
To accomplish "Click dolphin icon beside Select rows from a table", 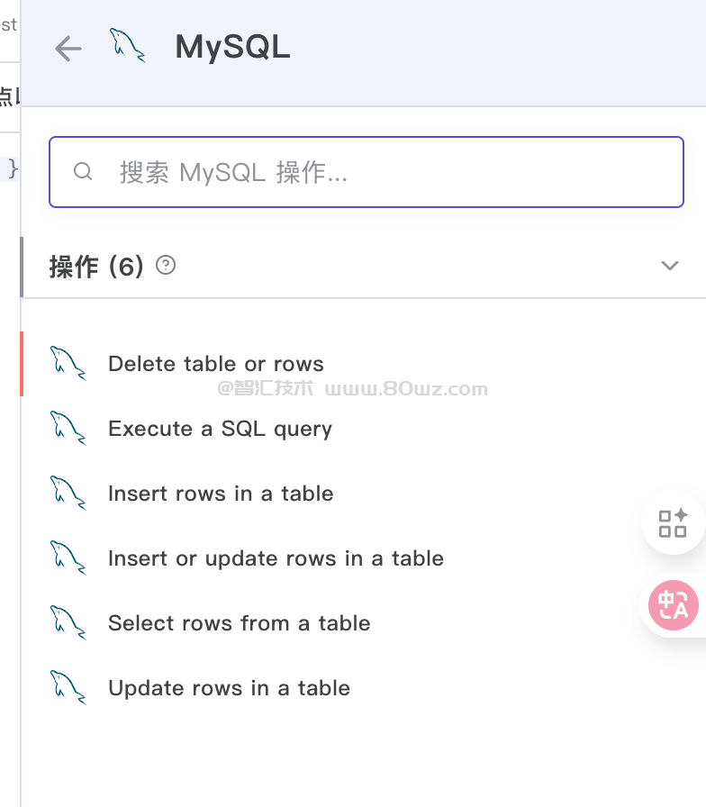I will (68, 622).
